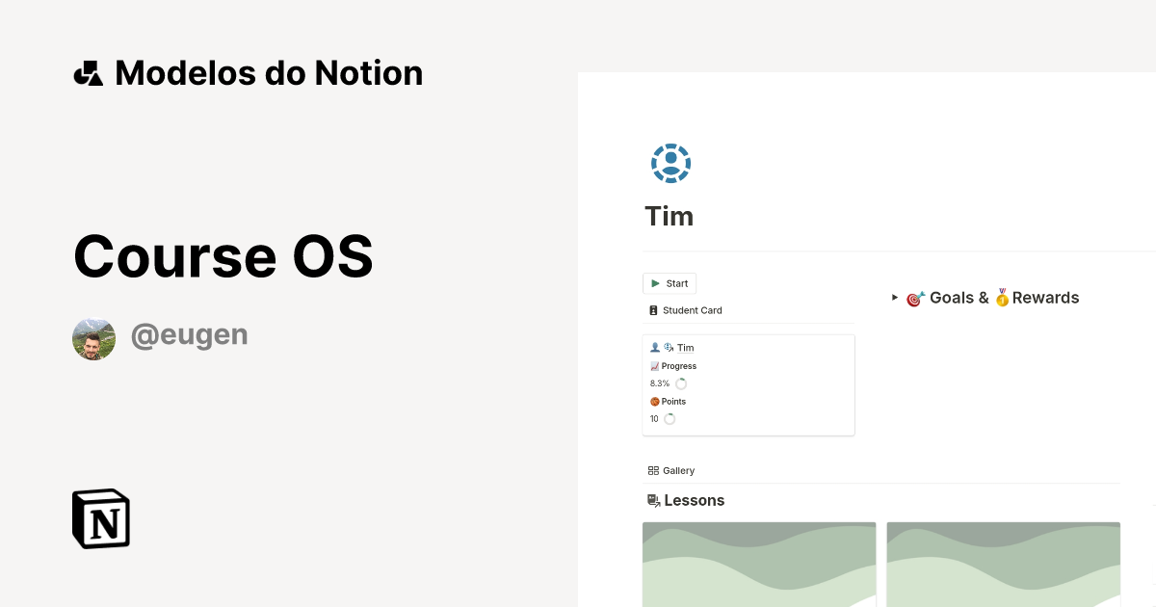This screenshot has width=1156, height=607.
Task: Open the first lesson thumbnail
Action: [759, 564]
